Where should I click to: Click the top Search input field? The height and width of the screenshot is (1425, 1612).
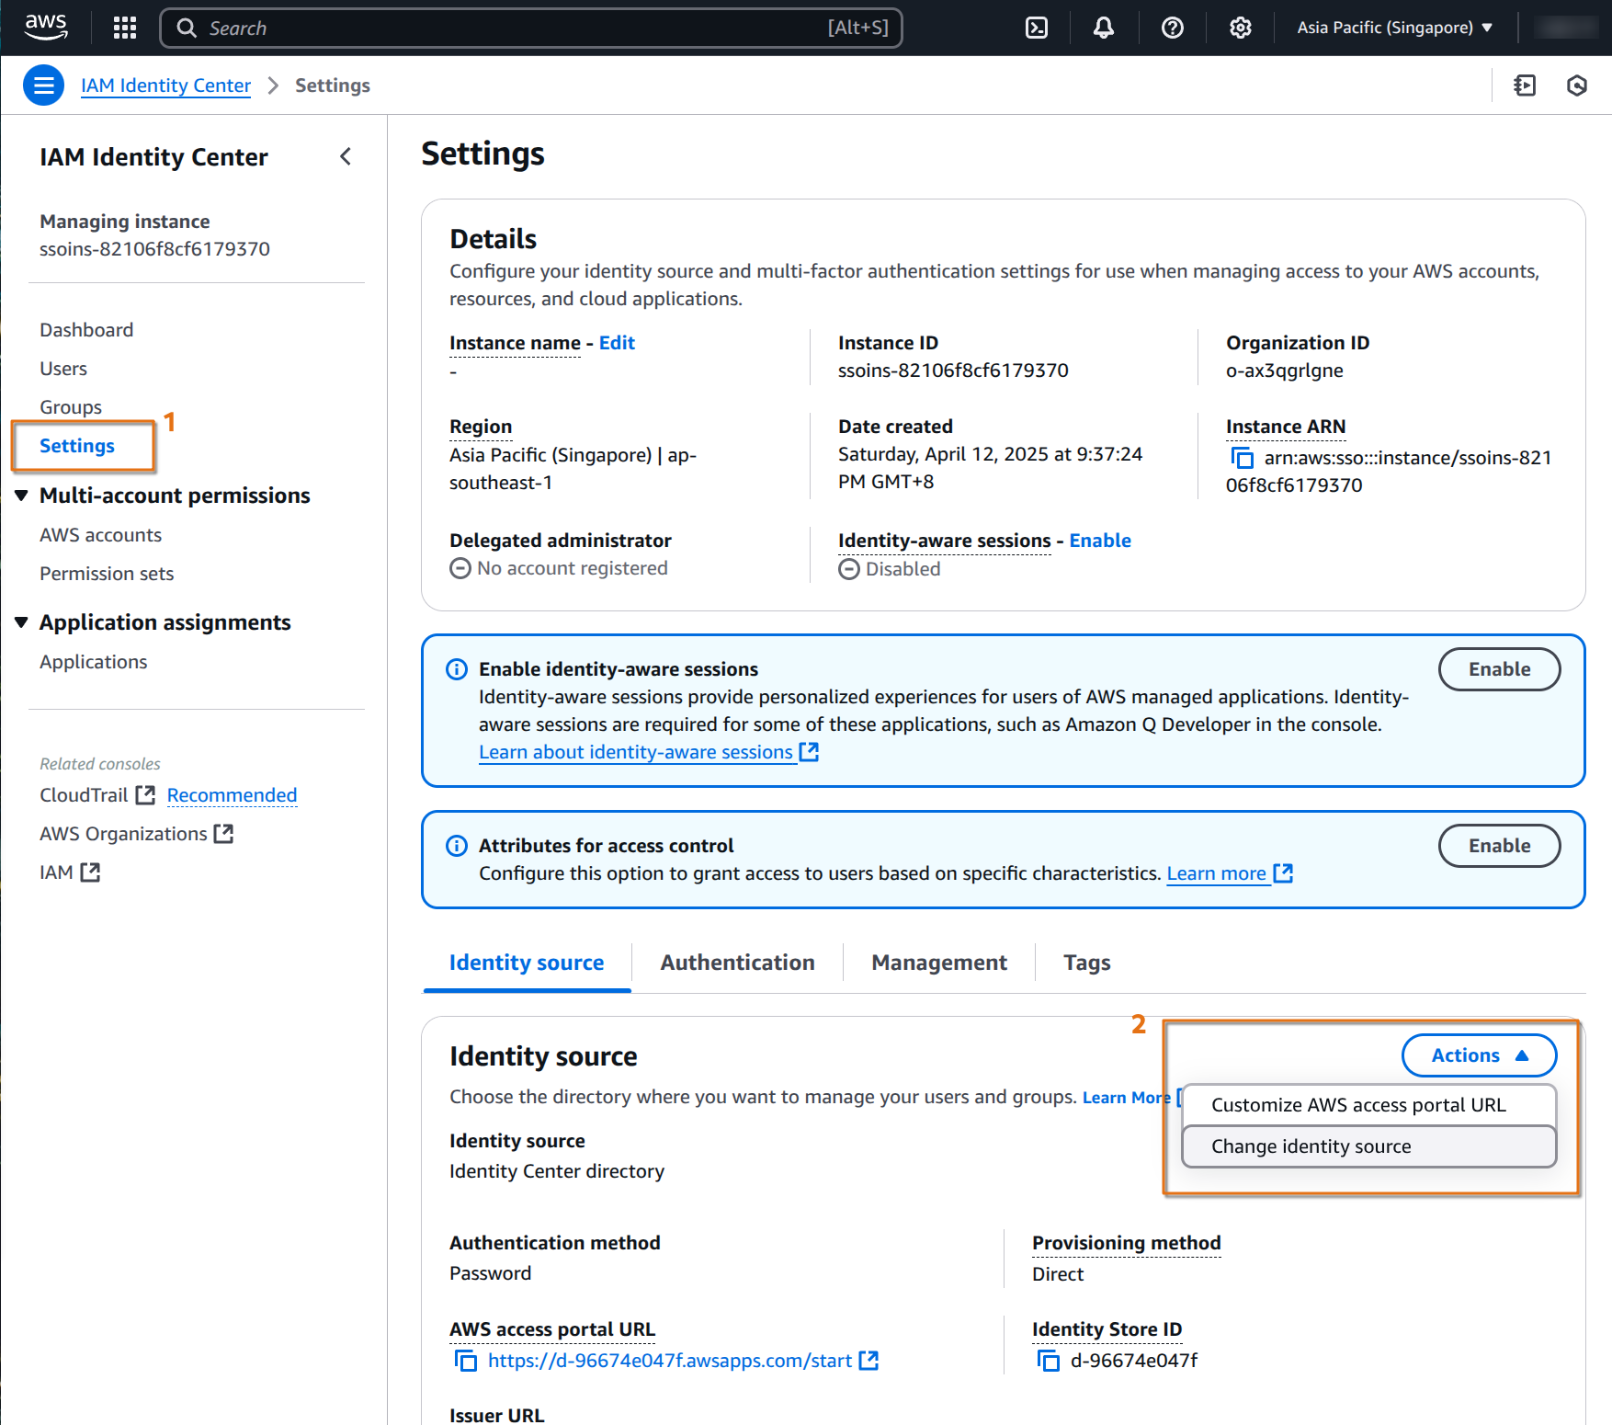(531, 28)
